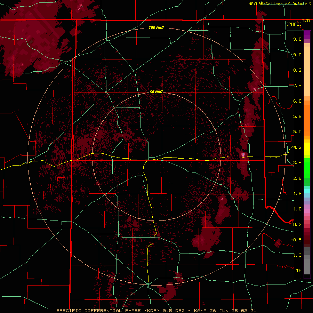Click the [PHAS] units label
313x313 pixels.
pos(294,24)
